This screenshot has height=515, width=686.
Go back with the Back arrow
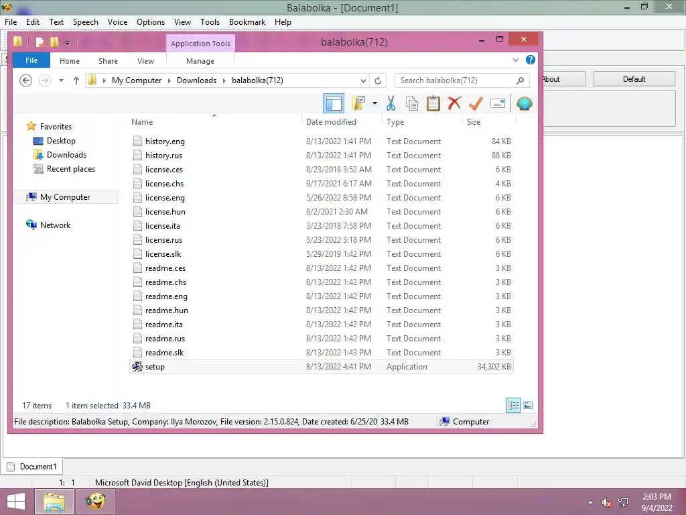coord(26,80)
